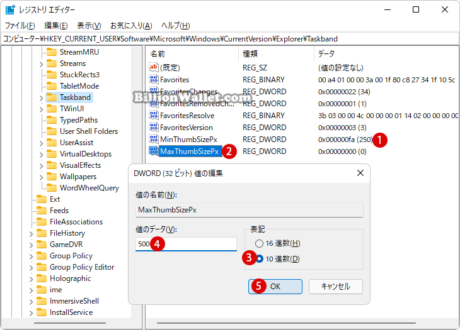Click the Holographic folder icon
Screen dimensions: 460x330
(x=42, y=278)
